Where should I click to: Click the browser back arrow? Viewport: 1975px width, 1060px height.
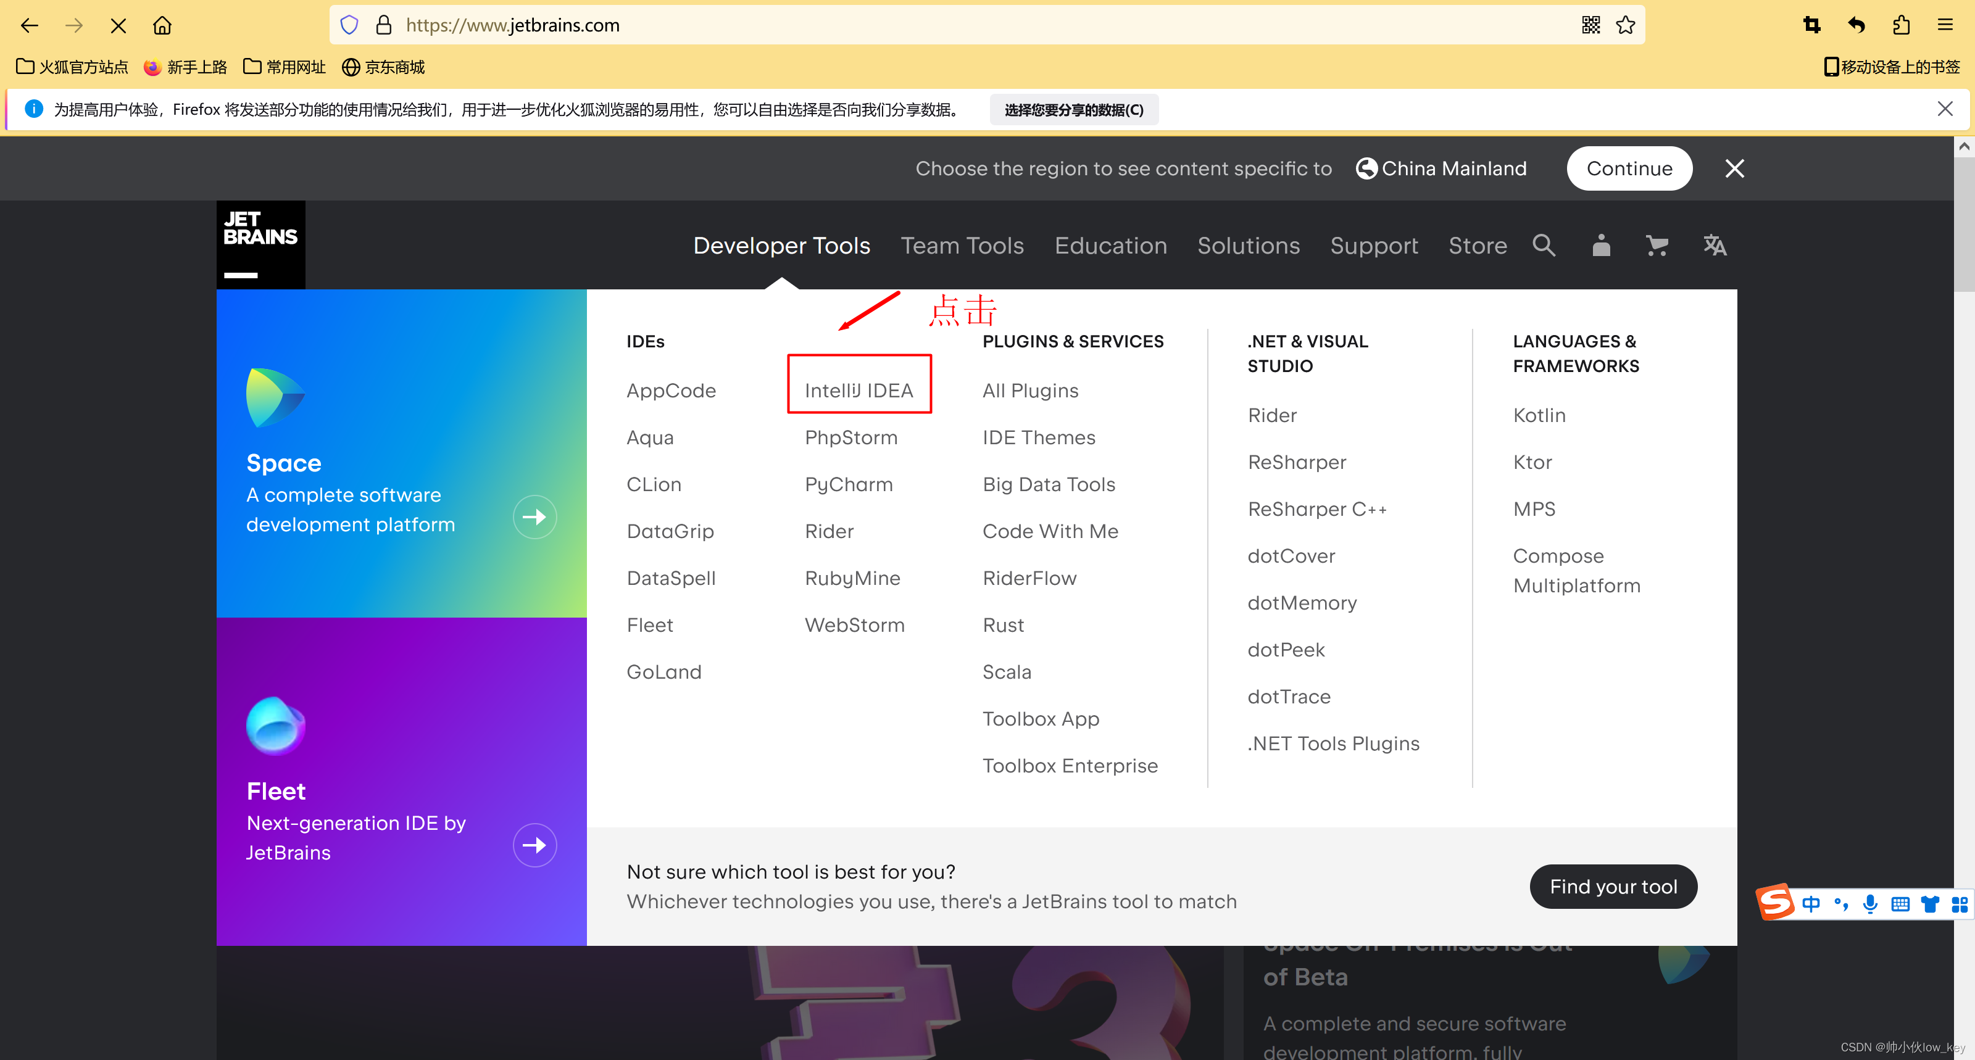29,25
